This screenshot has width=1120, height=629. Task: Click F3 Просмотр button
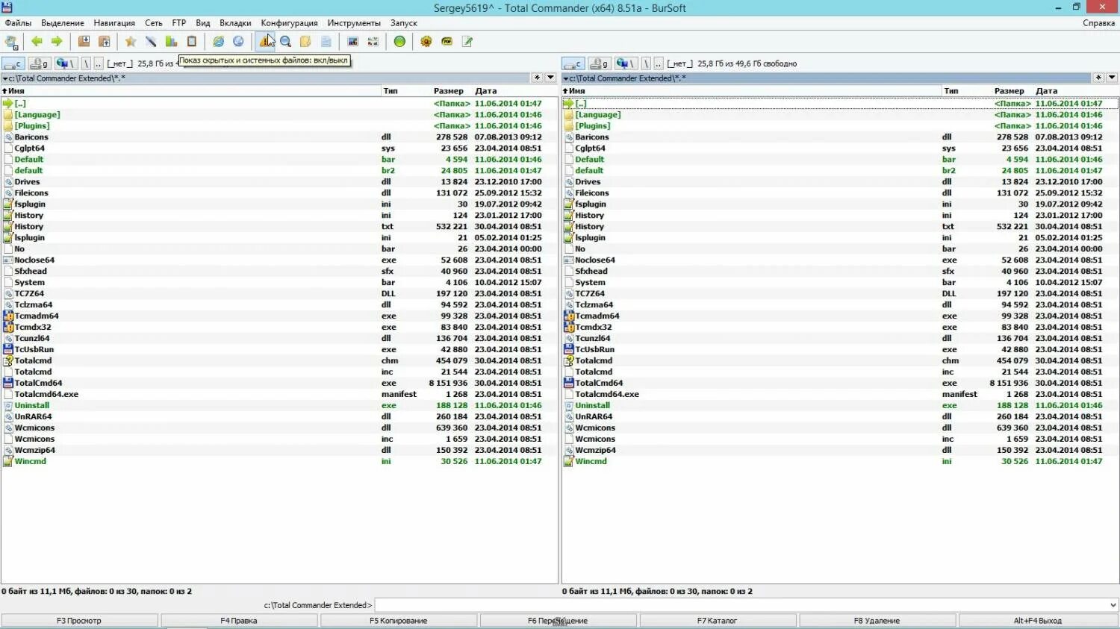coord(79,621)
